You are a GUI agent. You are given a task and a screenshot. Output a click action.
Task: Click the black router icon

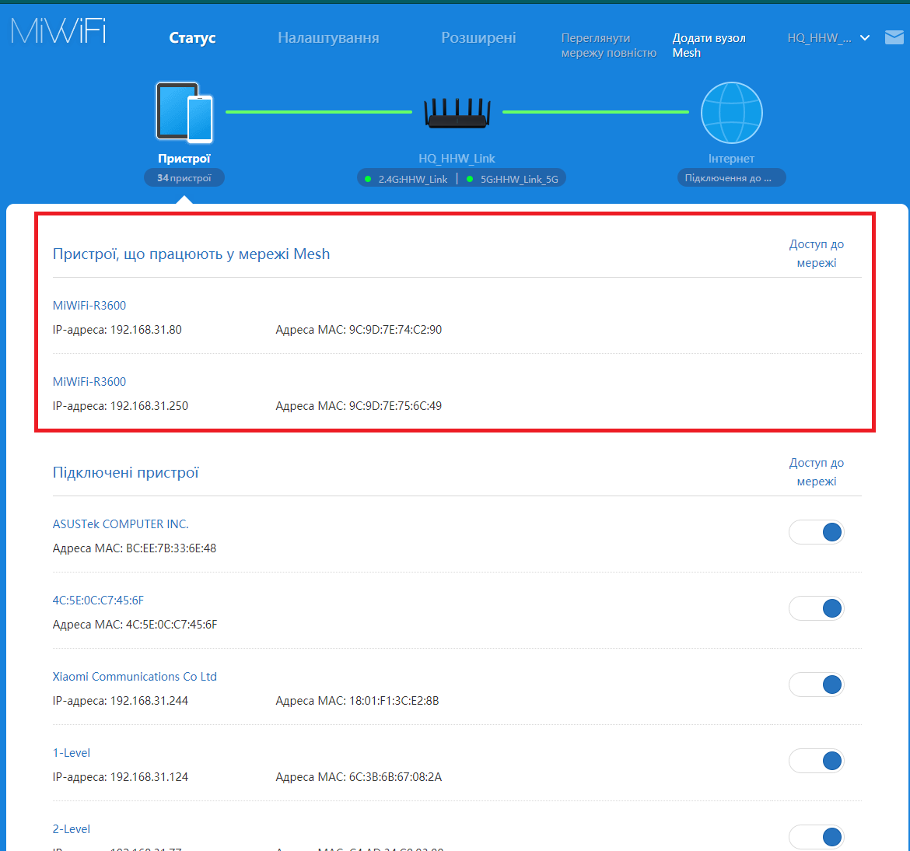[457, 113]
